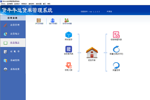Click 批量(过账/打印) batch post icon
This screenshot has height=100, width=150.
click(116, 49)
